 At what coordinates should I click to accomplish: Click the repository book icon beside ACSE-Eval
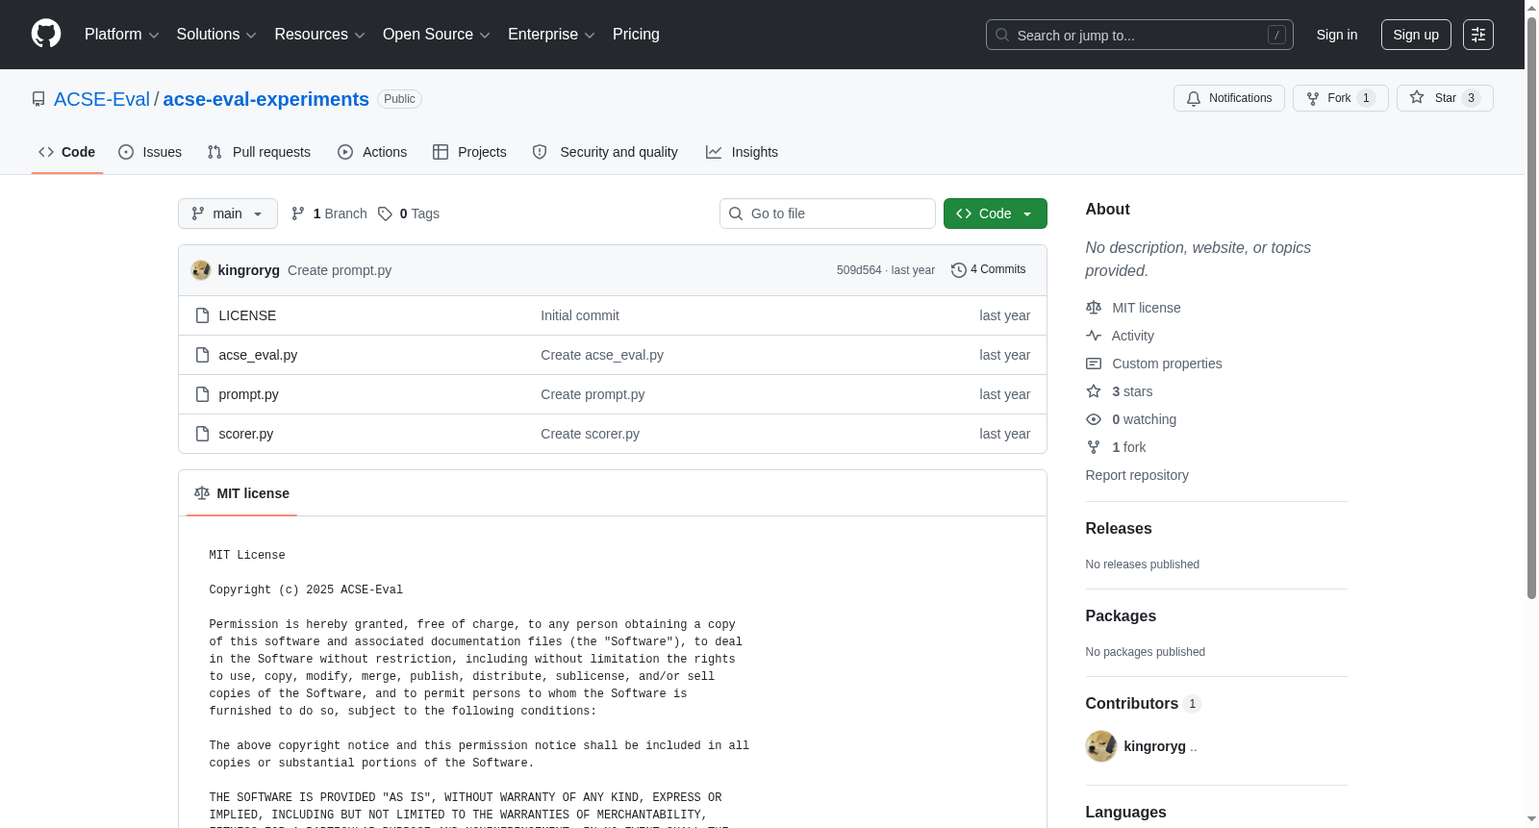click(x=38, y=99)
